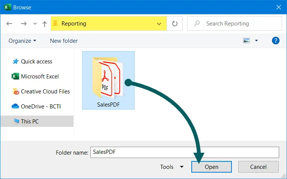Expand recent locations dropdown arrow
Image resolution: width=287 pixels, height=179 pixels.
pyautogui.click(x=35, y=24)
